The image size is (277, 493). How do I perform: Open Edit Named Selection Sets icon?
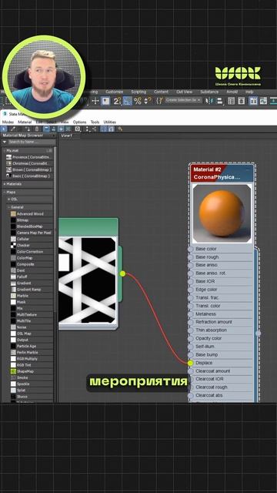click(160, 101)
